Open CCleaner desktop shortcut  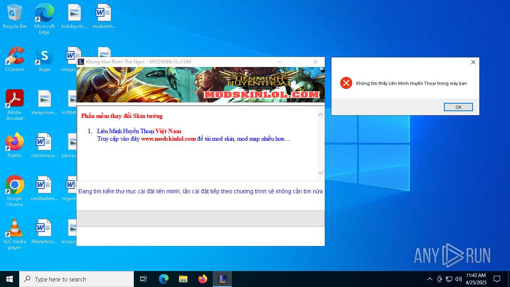(15, 59)
